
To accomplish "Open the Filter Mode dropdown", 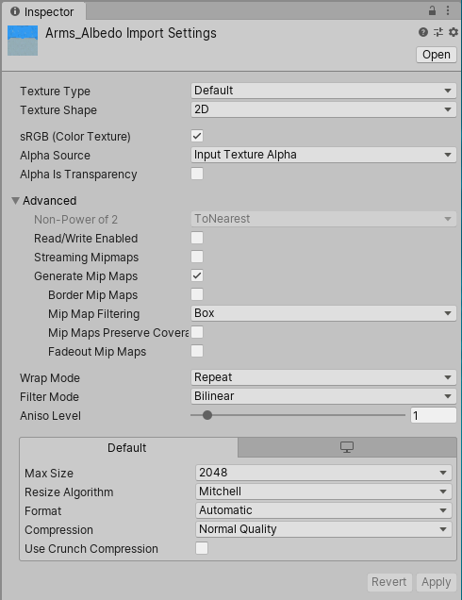I will [x=323, y=396].
